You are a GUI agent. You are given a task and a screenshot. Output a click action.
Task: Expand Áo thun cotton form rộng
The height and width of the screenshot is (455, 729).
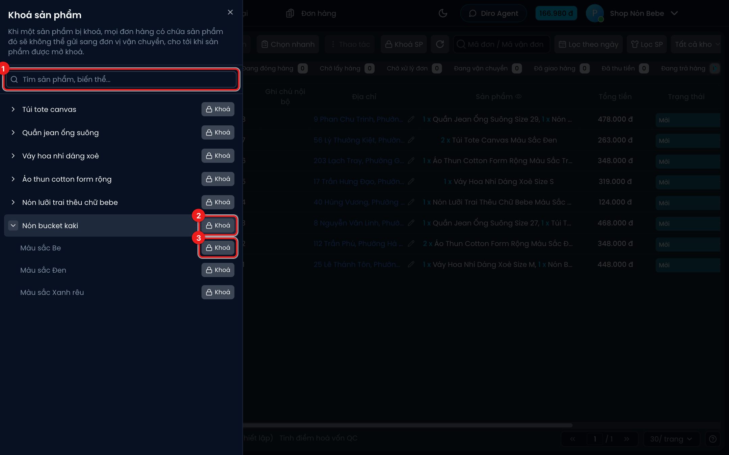pos(13,179)
